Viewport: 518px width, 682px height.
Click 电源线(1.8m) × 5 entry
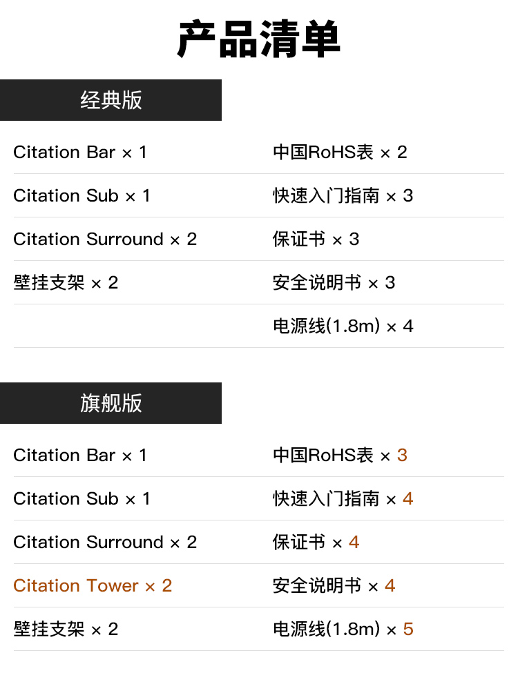(x=343, y=629)
